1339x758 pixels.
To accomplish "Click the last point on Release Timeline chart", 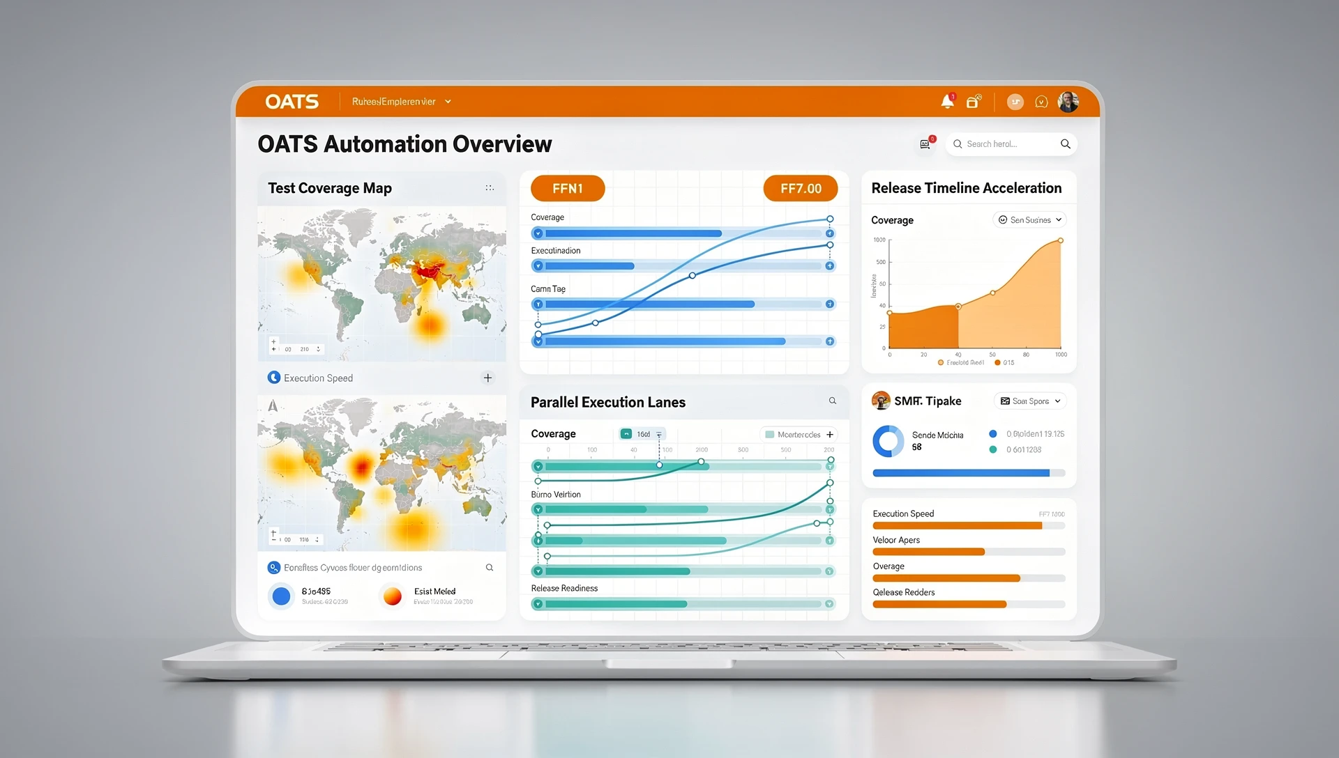I will (1061, 240).
